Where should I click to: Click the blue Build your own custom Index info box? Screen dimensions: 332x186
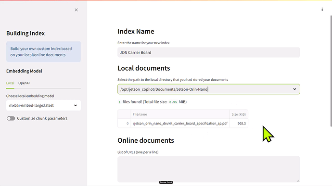[x=43, y=51]
